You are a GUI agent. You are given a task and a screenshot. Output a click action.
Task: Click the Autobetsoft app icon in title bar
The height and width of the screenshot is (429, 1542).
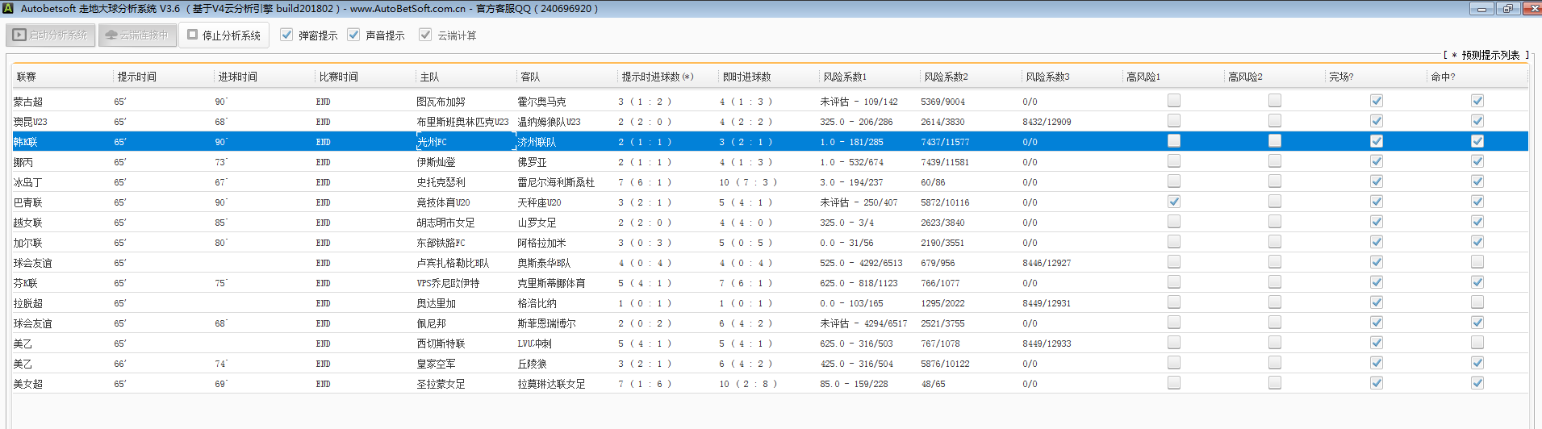pos(8,8)
